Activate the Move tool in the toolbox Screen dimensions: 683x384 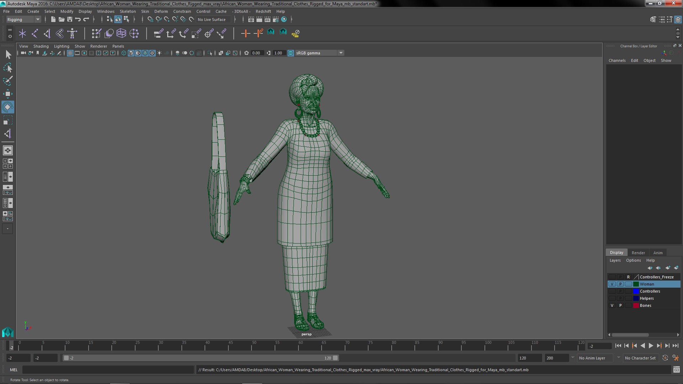point(8,94)
